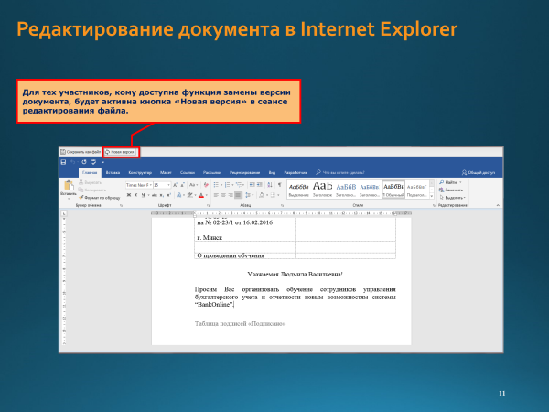Toggle justify paragraph alignment
This screenshot has height=412, width=549.
pos(238,194)
